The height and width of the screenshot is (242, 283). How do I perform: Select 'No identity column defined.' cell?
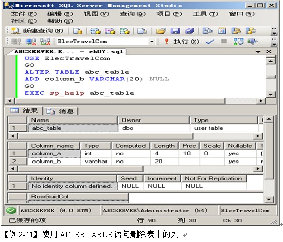[x=73, y=186]
